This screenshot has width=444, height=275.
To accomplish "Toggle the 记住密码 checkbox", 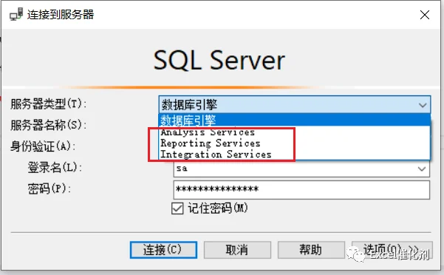I will coord(177,208).
